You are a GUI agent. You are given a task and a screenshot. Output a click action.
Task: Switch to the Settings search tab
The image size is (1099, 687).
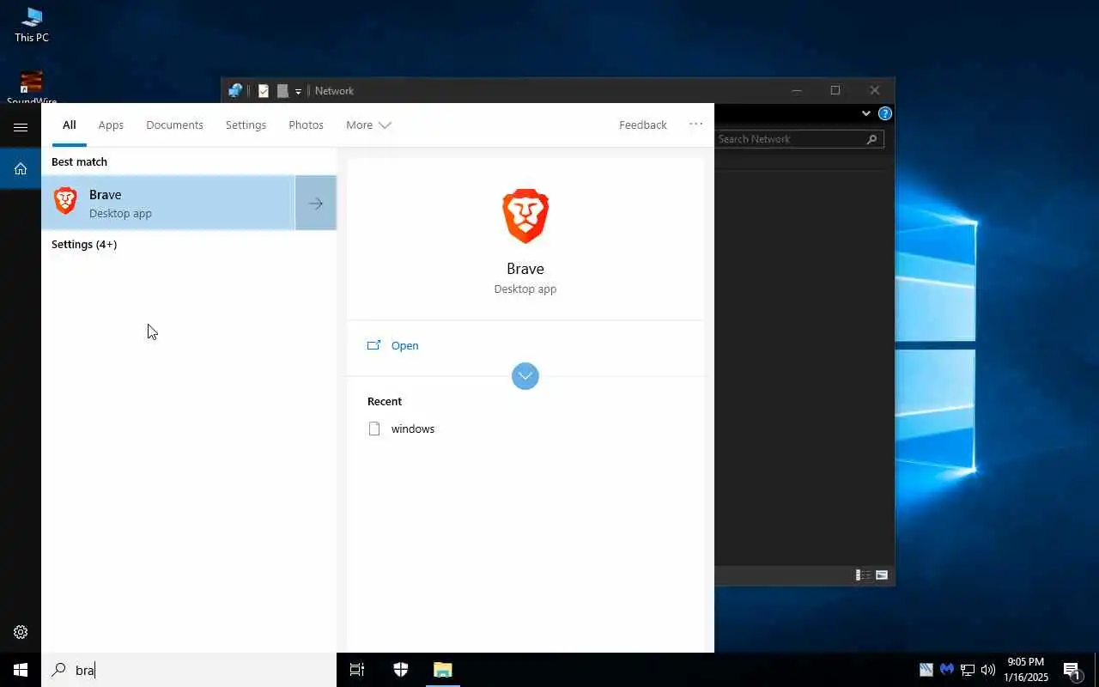point(246,125)
